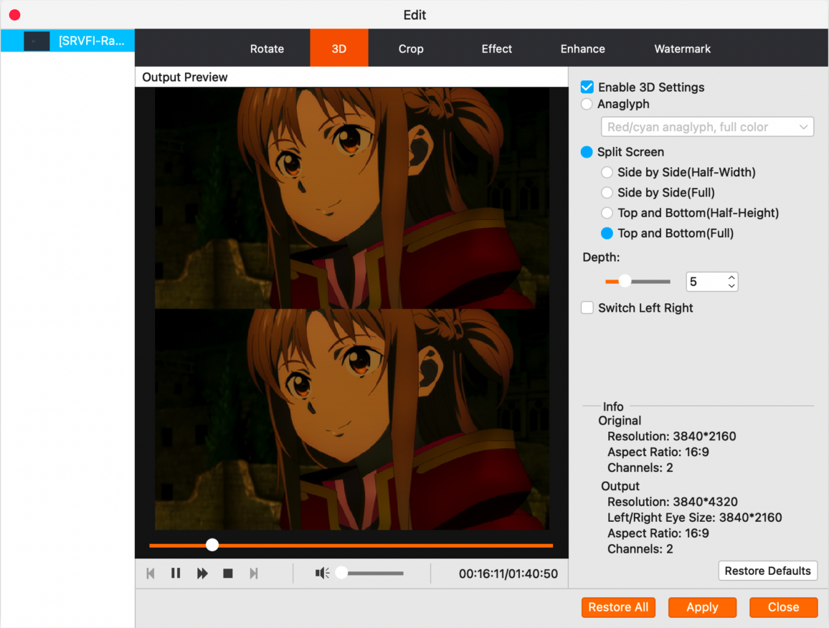Enable Switch Left Right checkbox

587,308
